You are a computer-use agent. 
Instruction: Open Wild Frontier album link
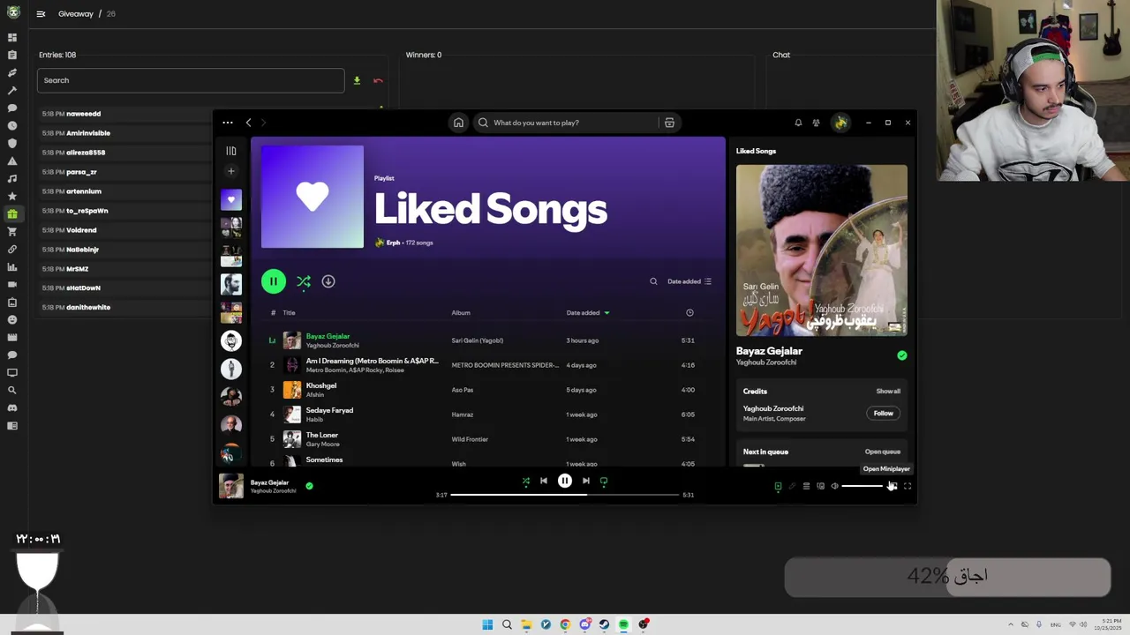coord(470,439)
